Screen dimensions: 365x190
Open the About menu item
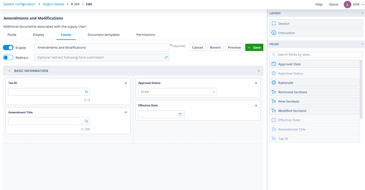[x=334, y=4]
